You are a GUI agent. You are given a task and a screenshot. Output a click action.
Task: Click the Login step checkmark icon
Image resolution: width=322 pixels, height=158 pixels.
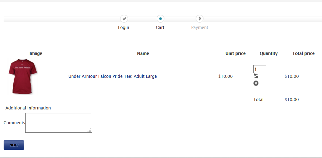click(x=124, y=19)
